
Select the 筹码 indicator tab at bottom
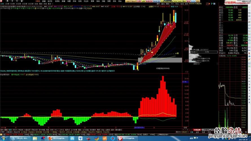(98, 130)
